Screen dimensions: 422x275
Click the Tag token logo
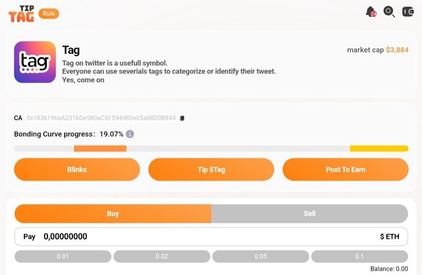[x=35, y=63]
